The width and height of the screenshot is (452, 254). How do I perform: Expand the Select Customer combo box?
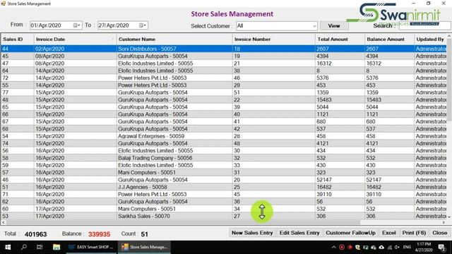point(314,26)
